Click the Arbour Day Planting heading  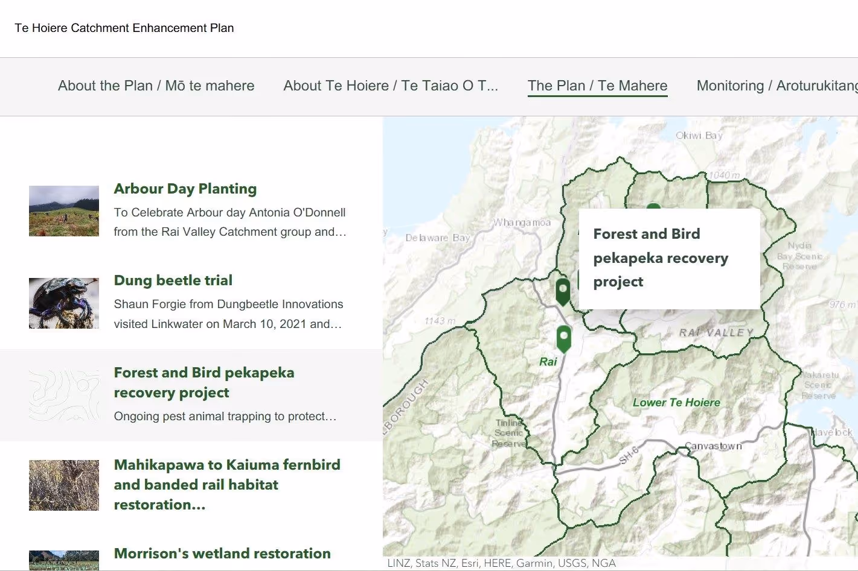click(x=185, y=189)
